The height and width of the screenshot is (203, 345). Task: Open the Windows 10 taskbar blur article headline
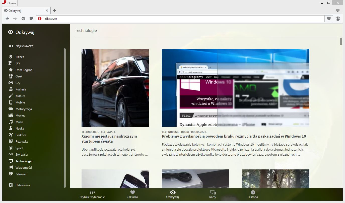tap(234, 136)
